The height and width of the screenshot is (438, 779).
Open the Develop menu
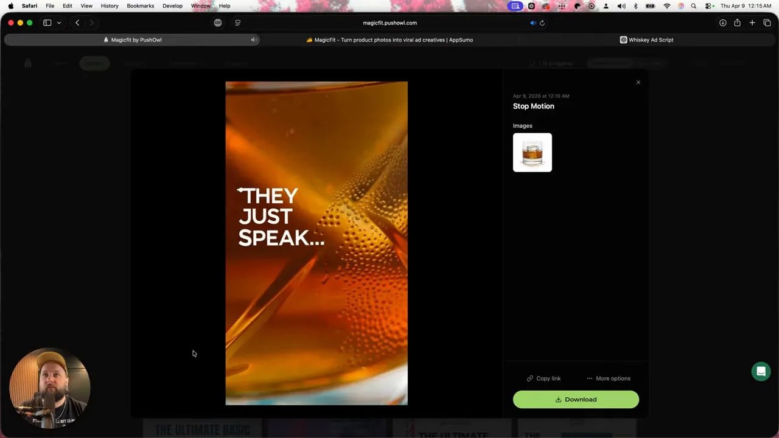click(x=172, y=5)
